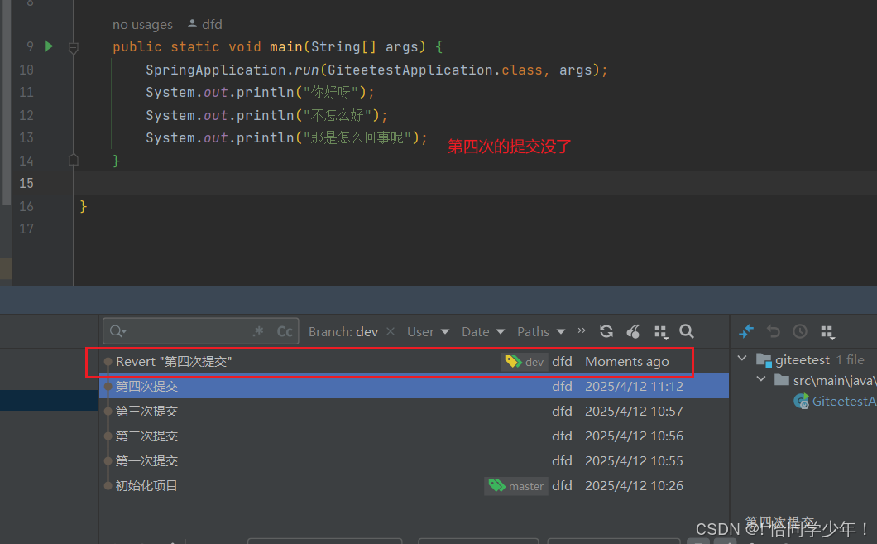
Task: Fold main method at line 9 gutter marker
Action: pos(74,47)
